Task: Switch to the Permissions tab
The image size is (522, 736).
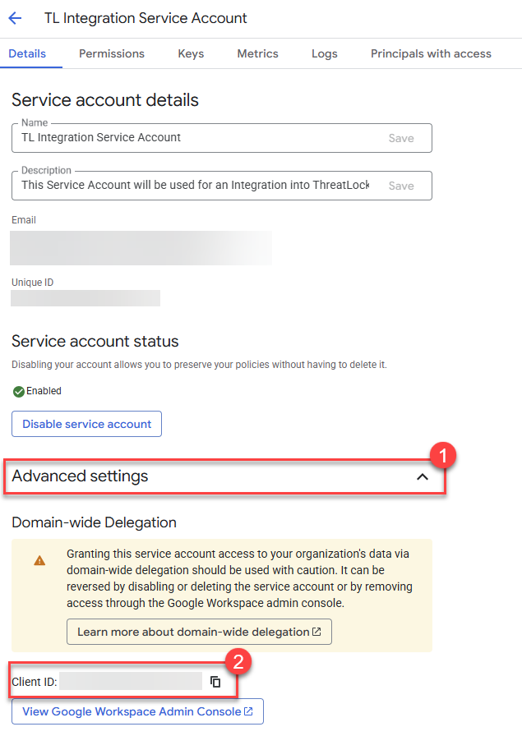Action: tap(112, 53)
